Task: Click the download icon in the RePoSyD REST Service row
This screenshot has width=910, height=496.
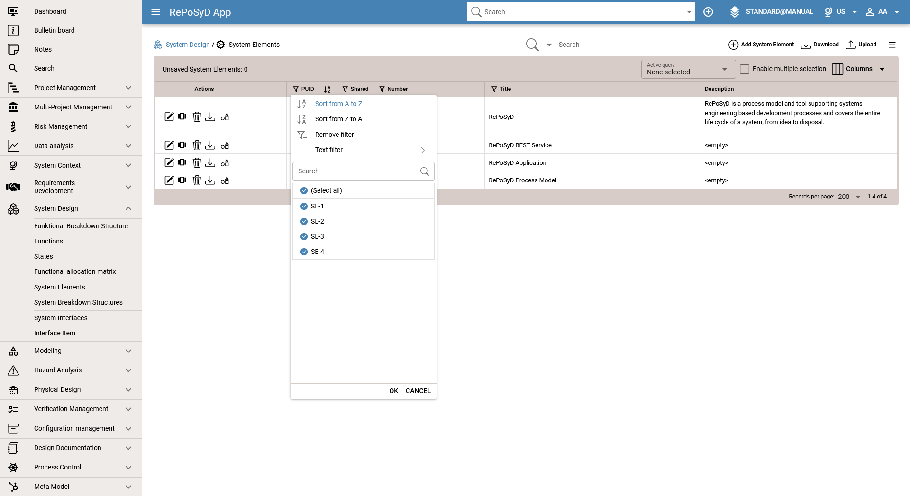Action: (210, 145)
